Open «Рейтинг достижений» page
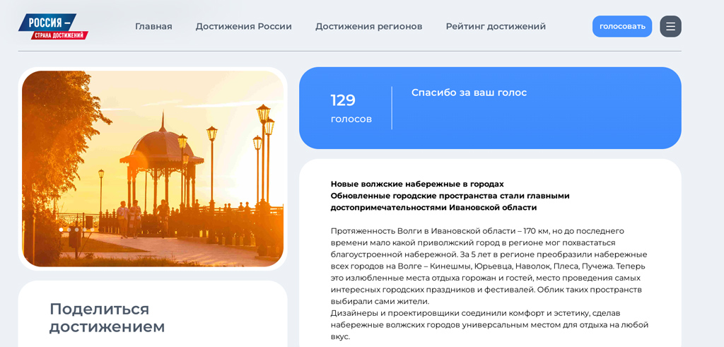 pyautogui.click(x=496, y=26)
